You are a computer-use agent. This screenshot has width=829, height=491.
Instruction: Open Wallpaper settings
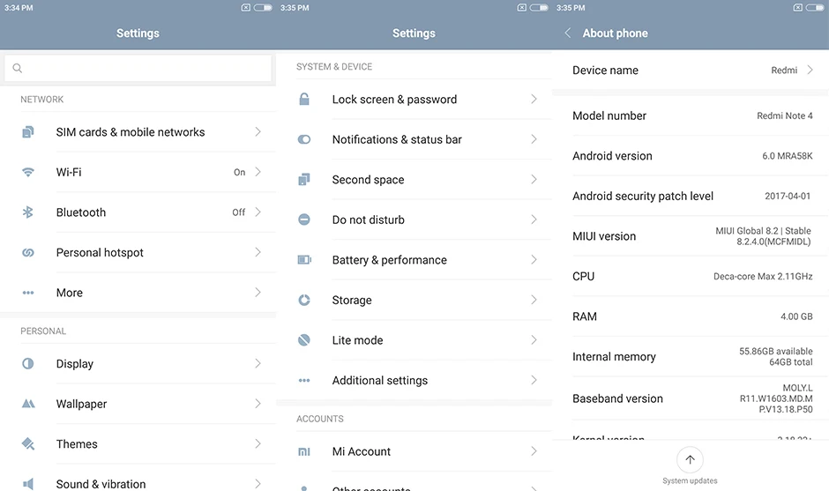pyautogui.click(x=138, y=404)
